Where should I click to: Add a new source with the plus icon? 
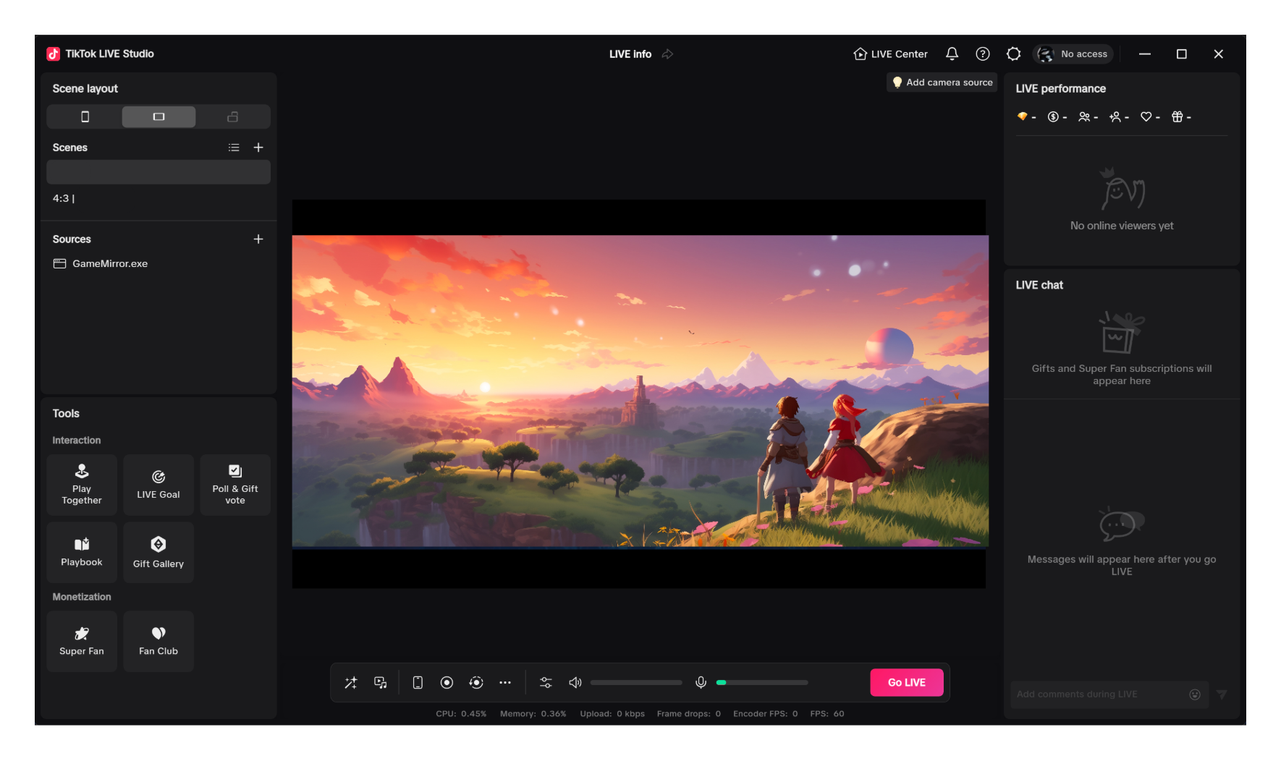coord(258,239)
